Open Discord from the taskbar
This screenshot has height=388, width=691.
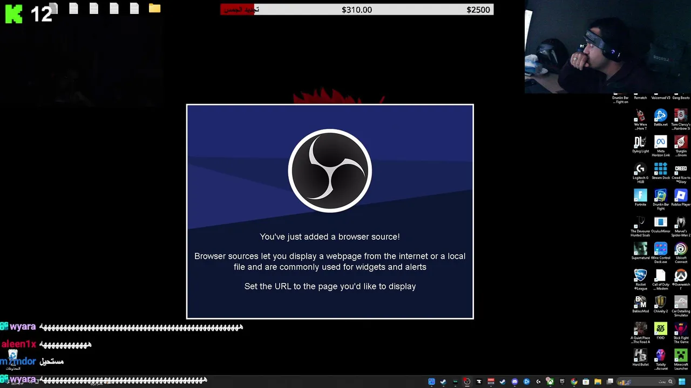pos(514,382)
